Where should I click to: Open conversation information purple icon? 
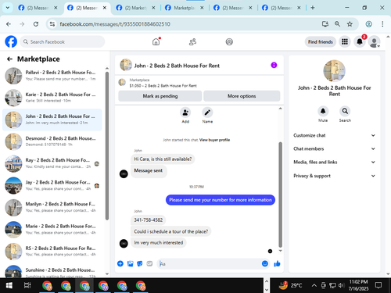[x=274, y=65]
